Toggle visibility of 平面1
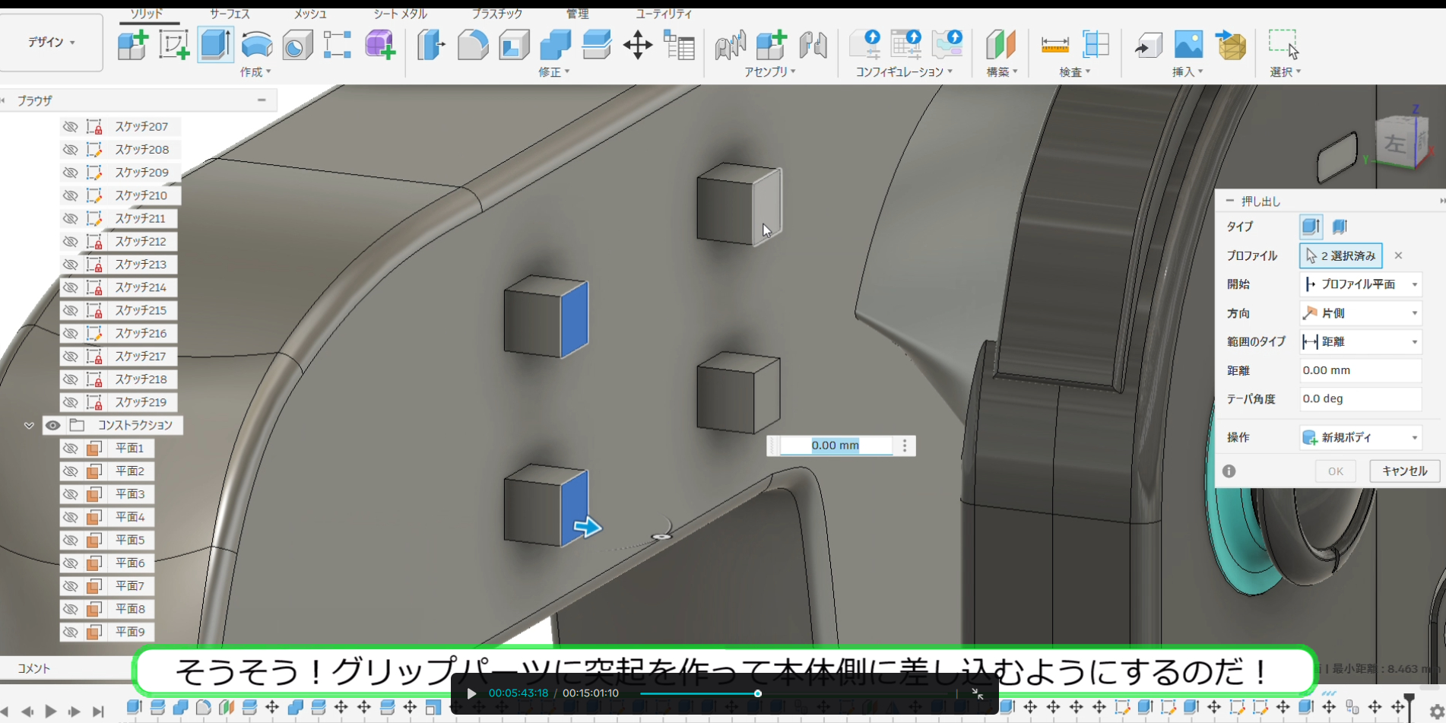Screen dimensions: 1446x723 click(71, 448)
